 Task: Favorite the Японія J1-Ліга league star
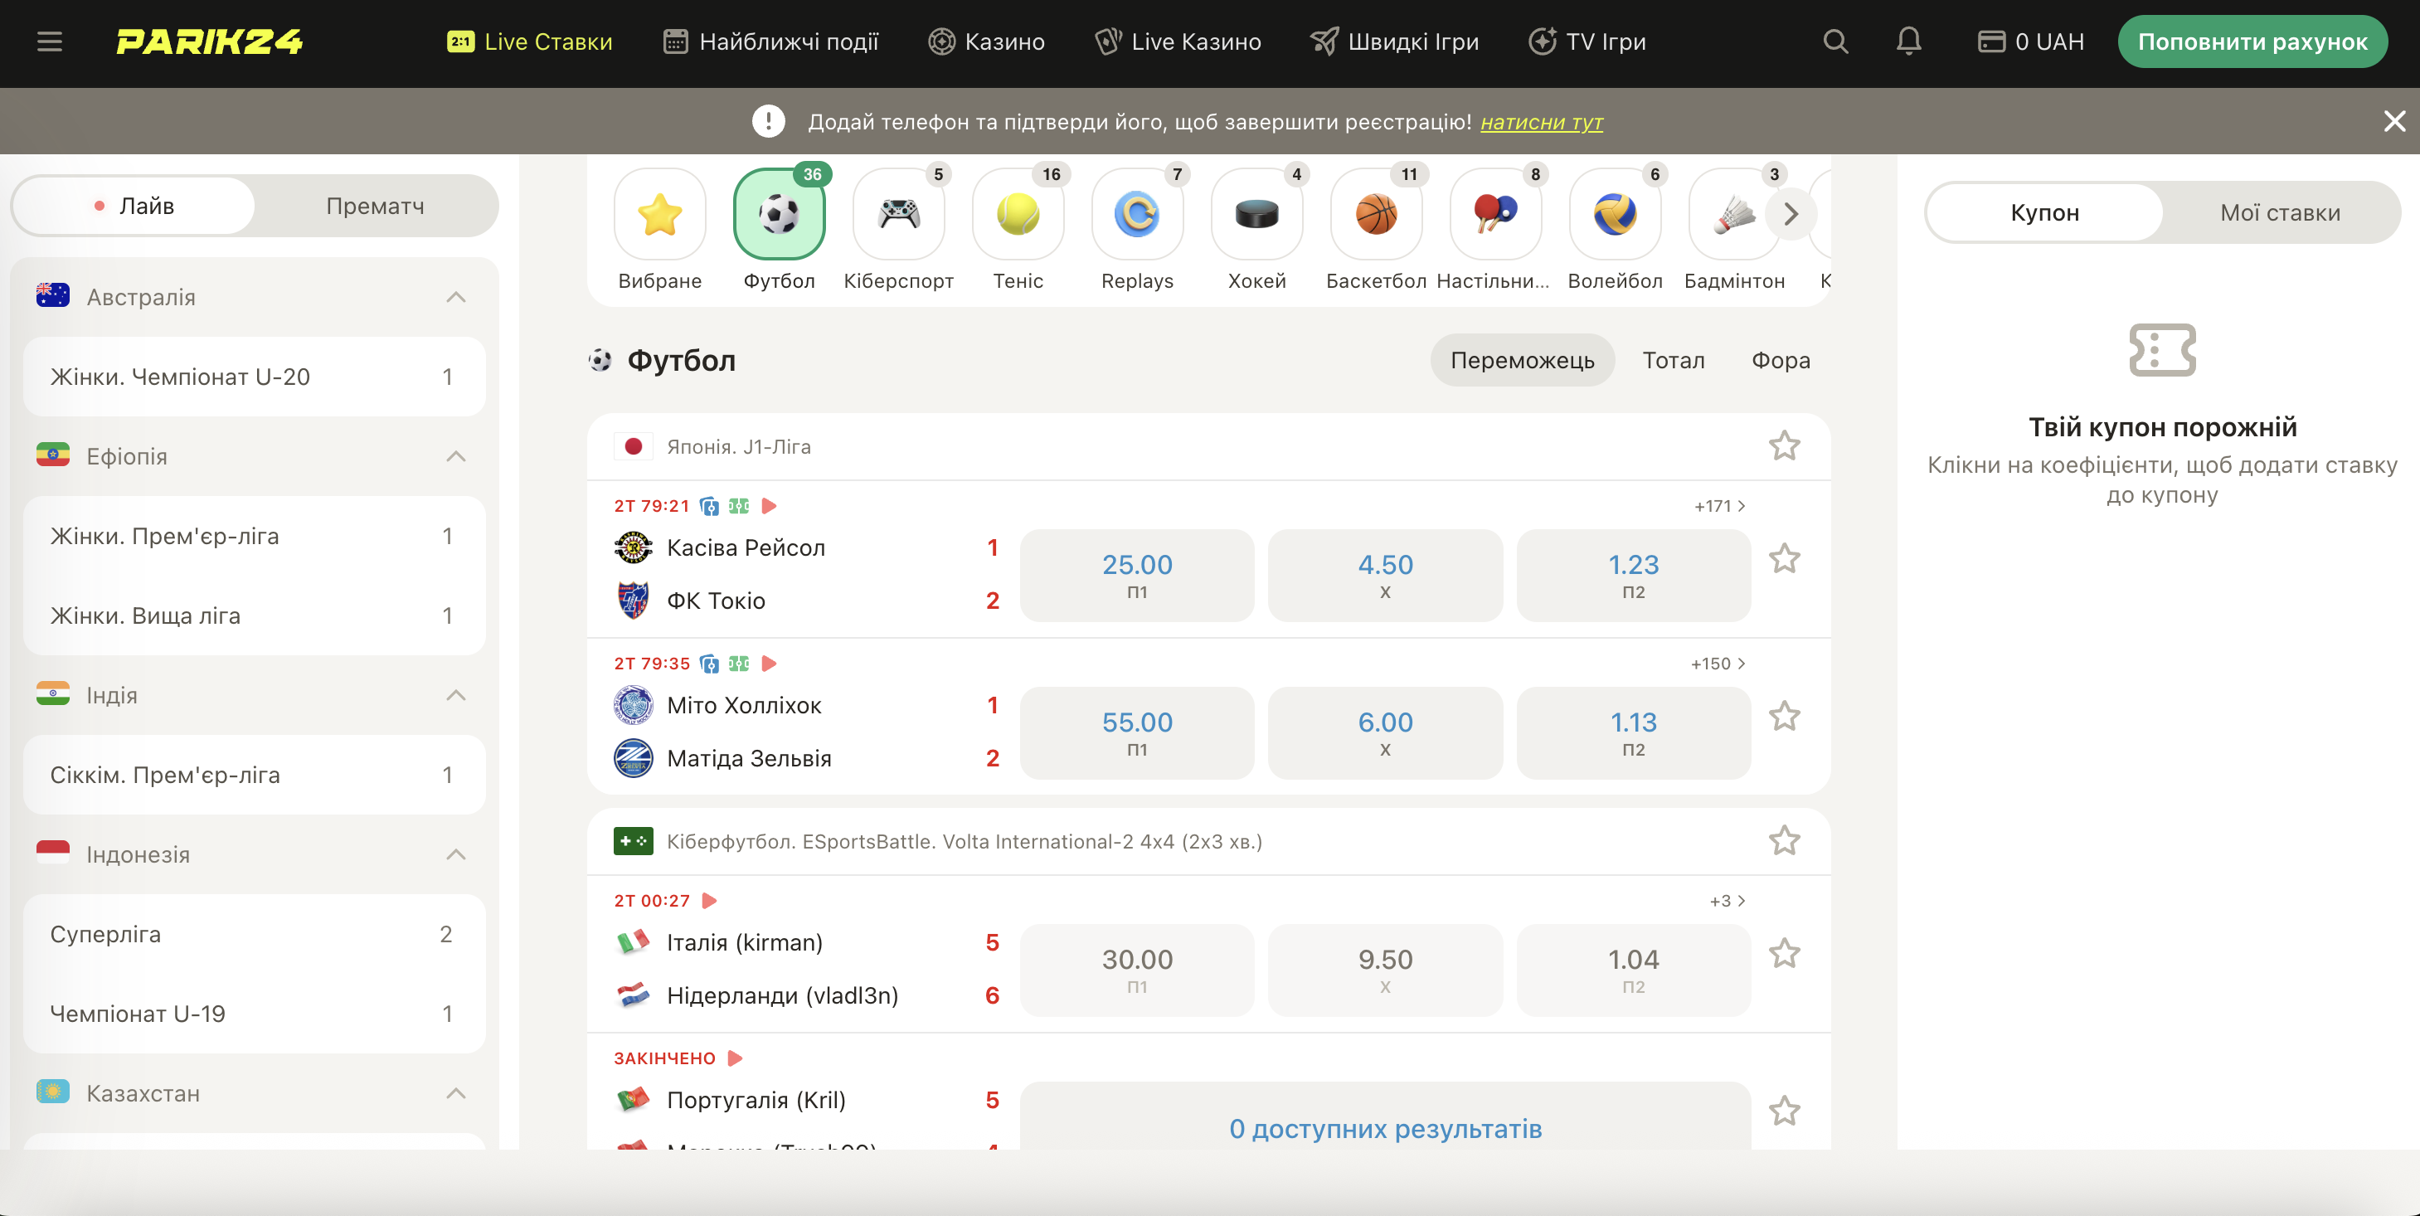[1785, 446]
